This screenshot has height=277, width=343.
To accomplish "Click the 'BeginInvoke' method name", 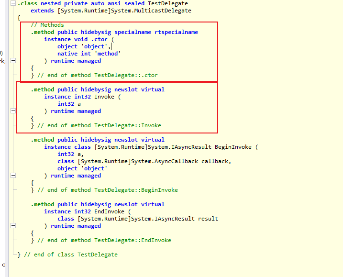I will [x=233, y=147].
